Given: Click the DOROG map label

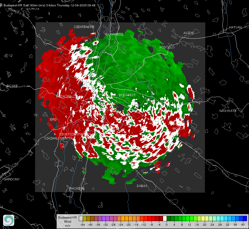Looking at the screenshot, I should point(33,9).
